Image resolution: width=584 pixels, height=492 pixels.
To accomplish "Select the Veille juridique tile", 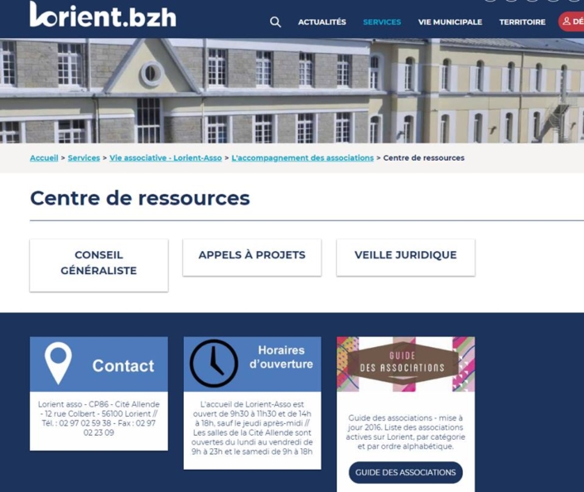I will click(406, 258).
